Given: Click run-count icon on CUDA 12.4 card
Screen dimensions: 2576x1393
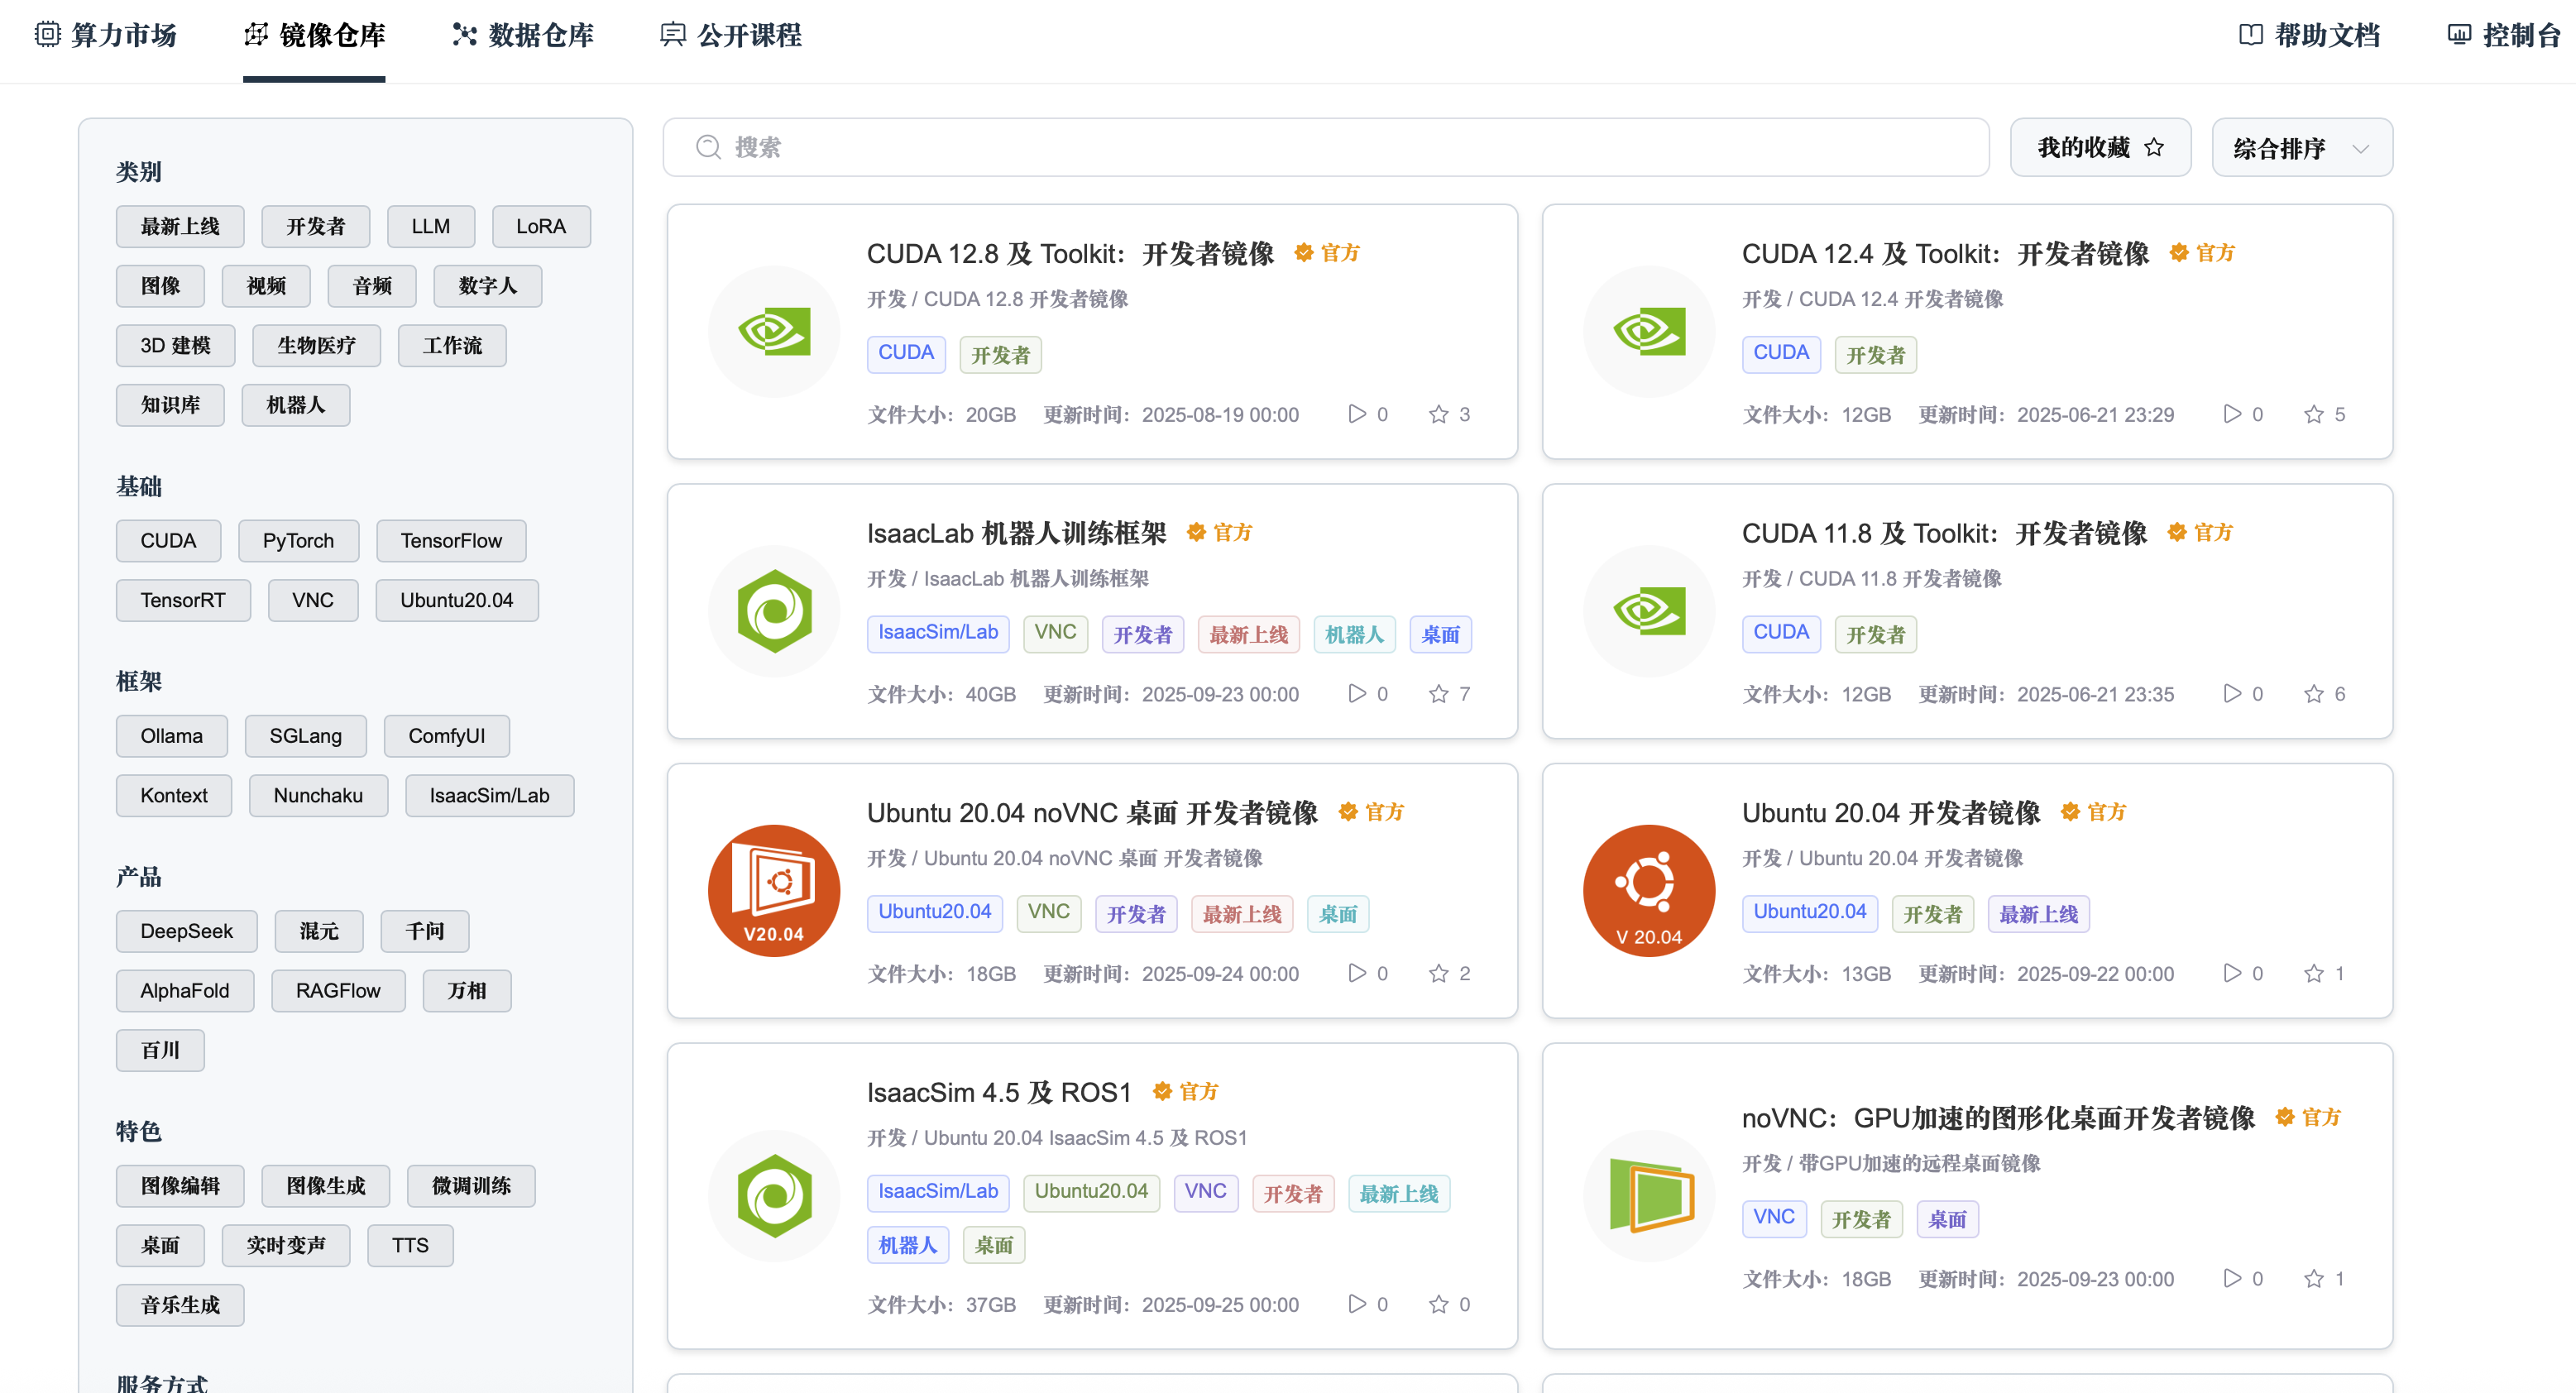Looking at the screenshot, I should (2232, 414).
